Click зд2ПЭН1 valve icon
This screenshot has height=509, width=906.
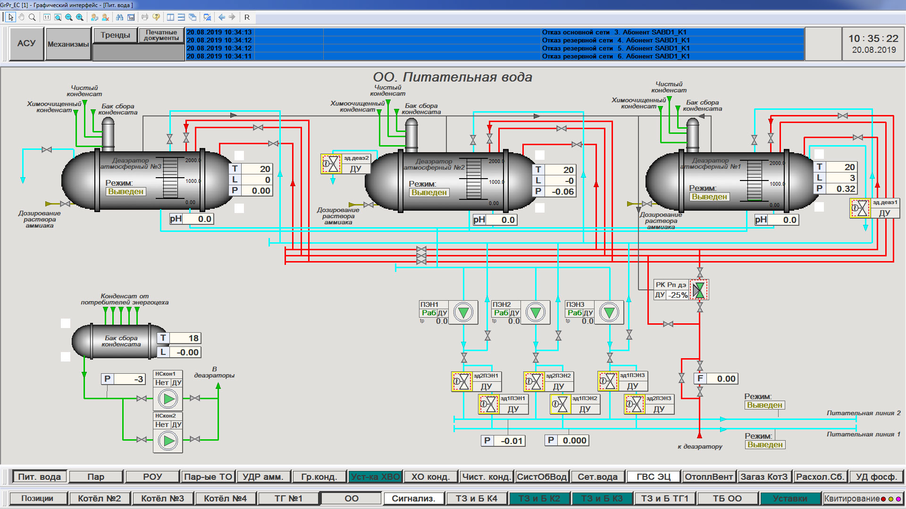click(461, 382)
